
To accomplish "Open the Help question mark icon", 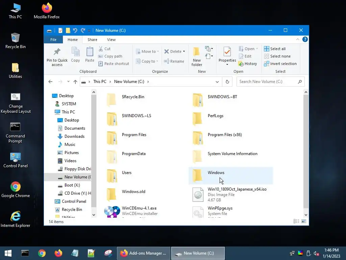I will click(x=305, y=39).
